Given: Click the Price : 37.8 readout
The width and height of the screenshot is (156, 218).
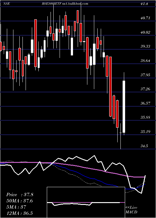Looking at the screenshot, I should 20,195.
